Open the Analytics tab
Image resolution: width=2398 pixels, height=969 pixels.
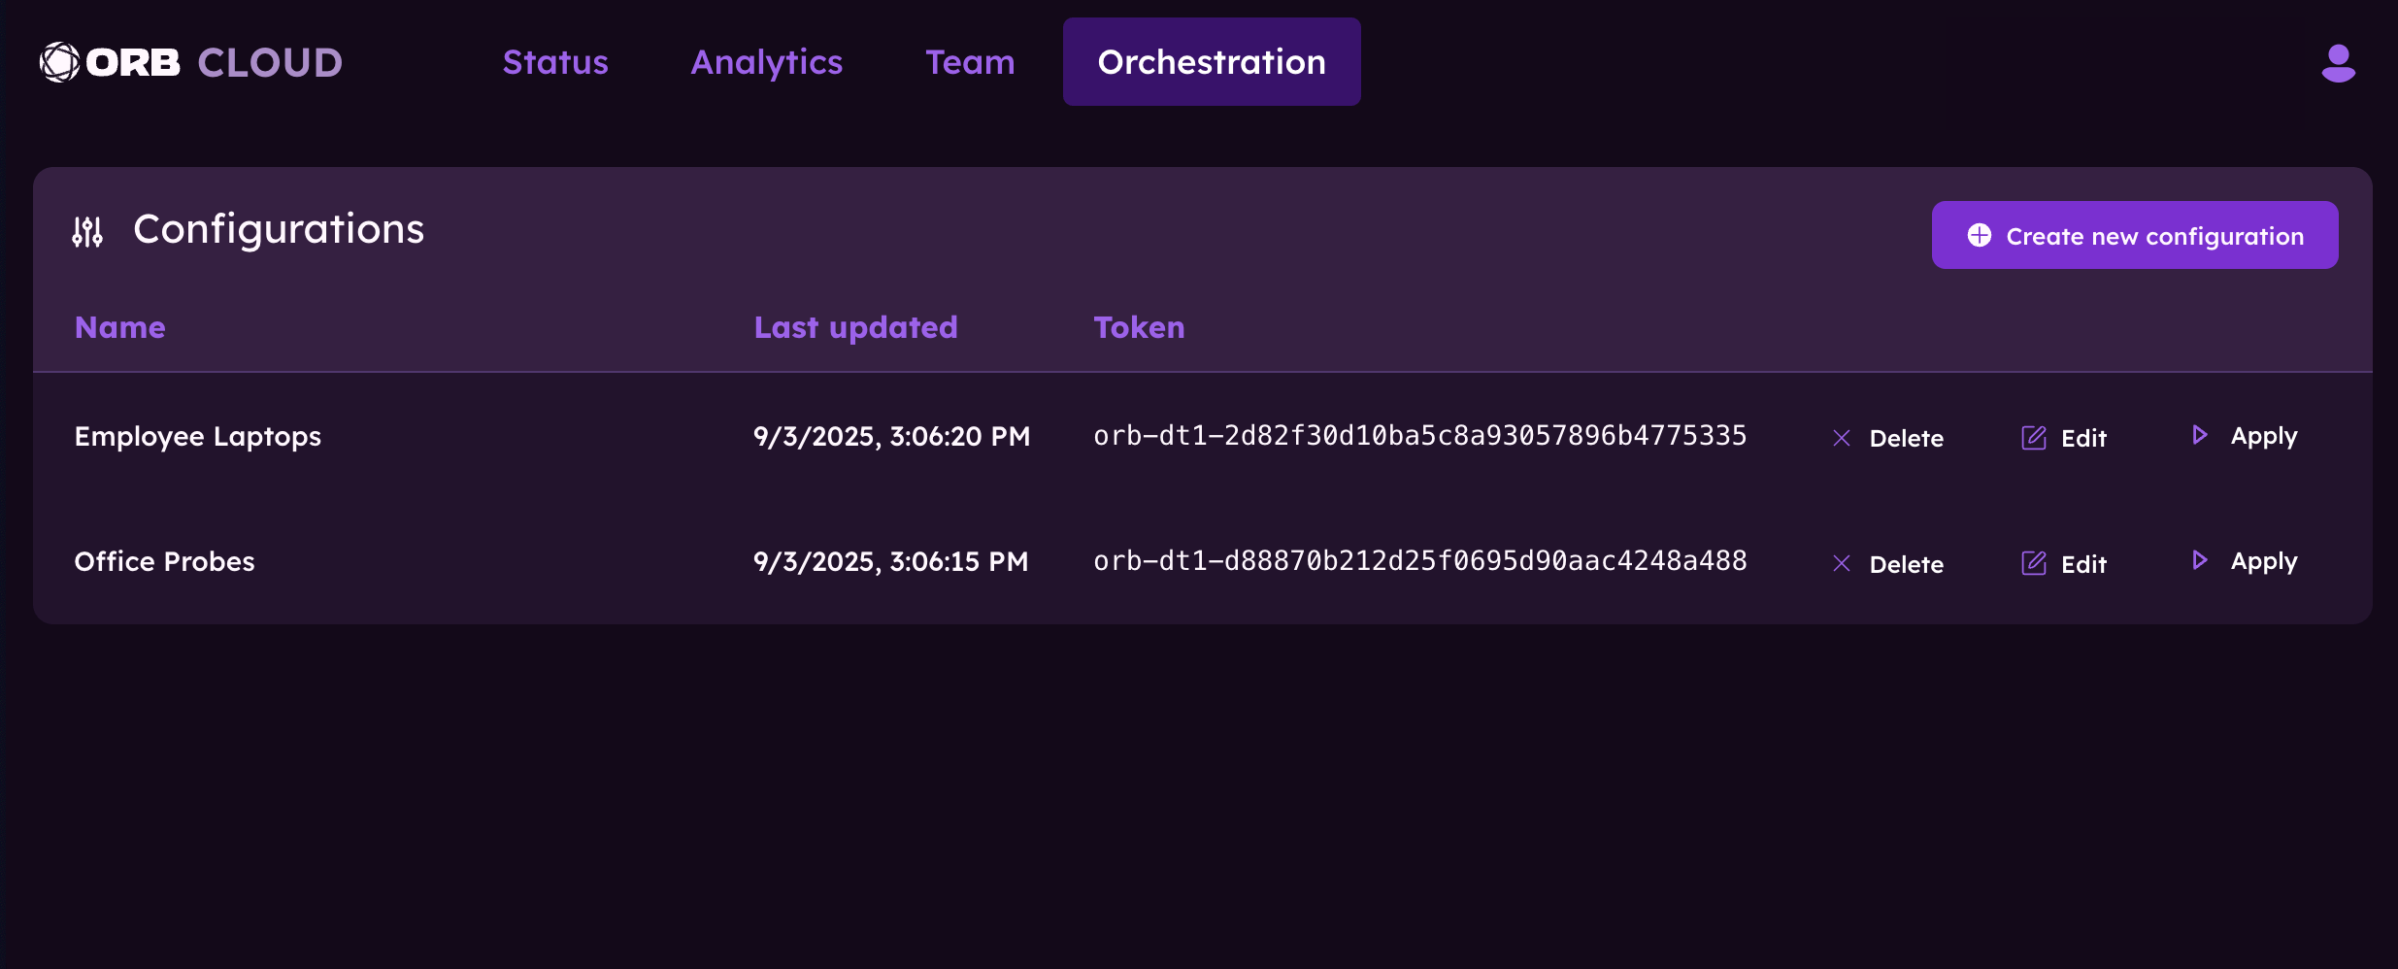(766, 62)
